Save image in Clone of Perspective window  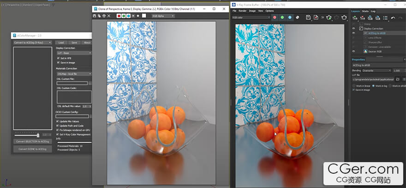(94, 16)
